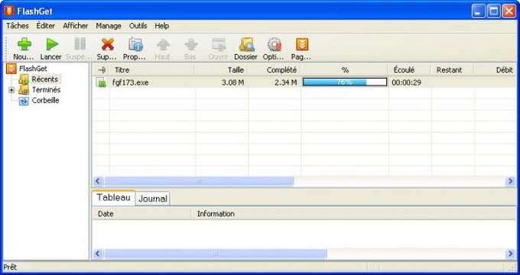Sort by the Restant column header
520x275 pixels.
click(453, 70)
